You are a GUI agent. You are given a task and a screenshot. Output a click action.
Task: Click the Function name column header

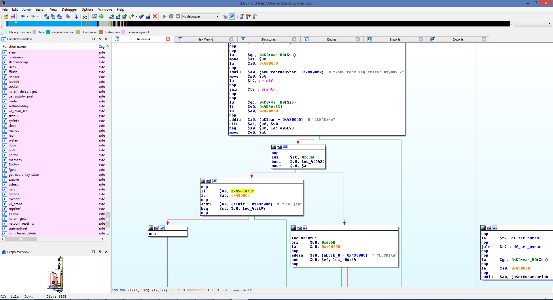coord(14,47)
